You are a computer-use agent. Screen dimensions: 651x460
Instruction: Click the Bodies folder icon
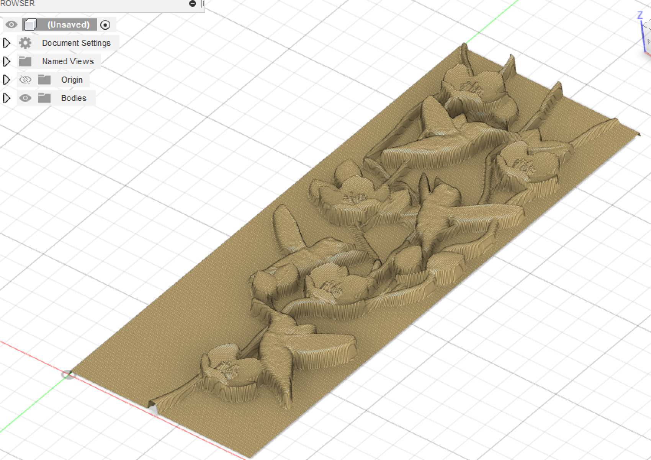[44, 98]
